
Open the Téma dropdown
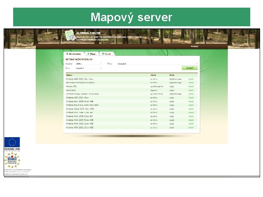coord(157,64)
